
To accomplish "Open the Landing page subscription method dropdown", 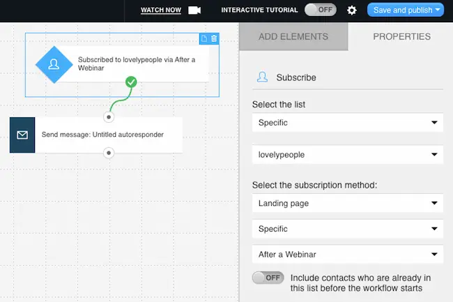I will (348, 203).
